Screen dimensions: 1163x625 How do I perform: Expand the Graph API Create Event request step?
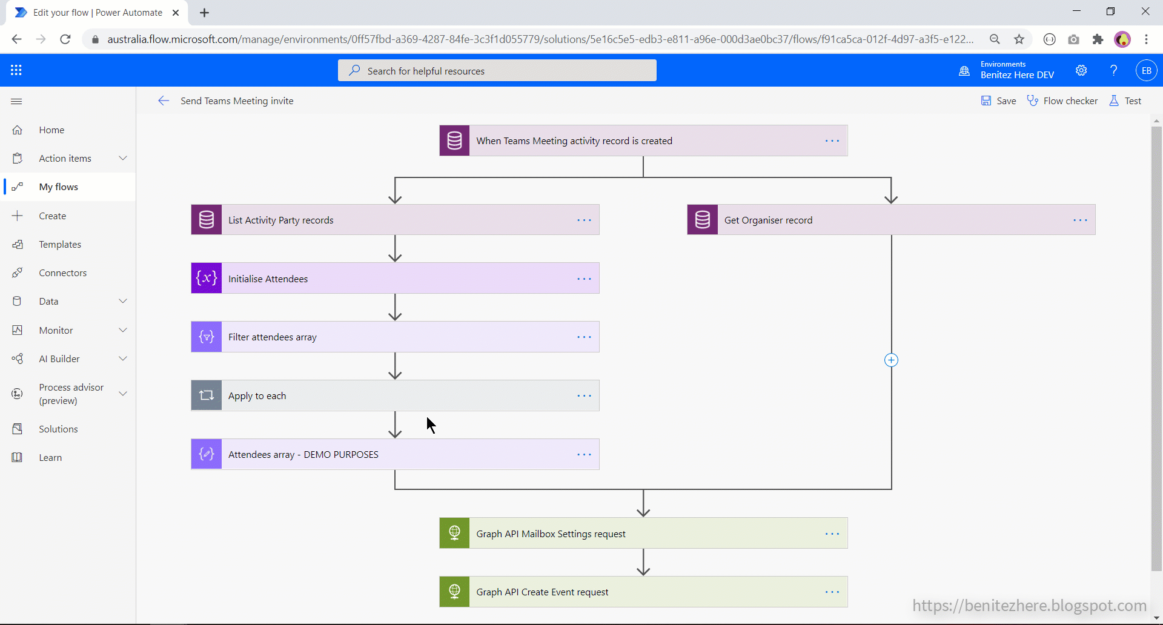click(643, 592)
